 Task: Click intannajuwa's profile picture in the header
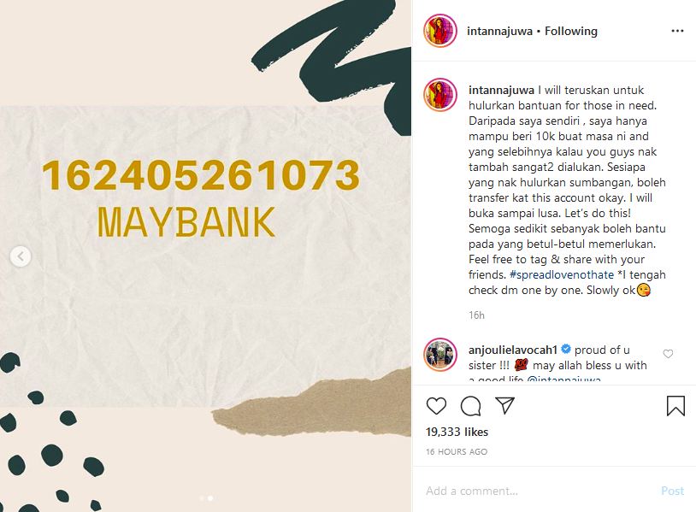point(440,31)
